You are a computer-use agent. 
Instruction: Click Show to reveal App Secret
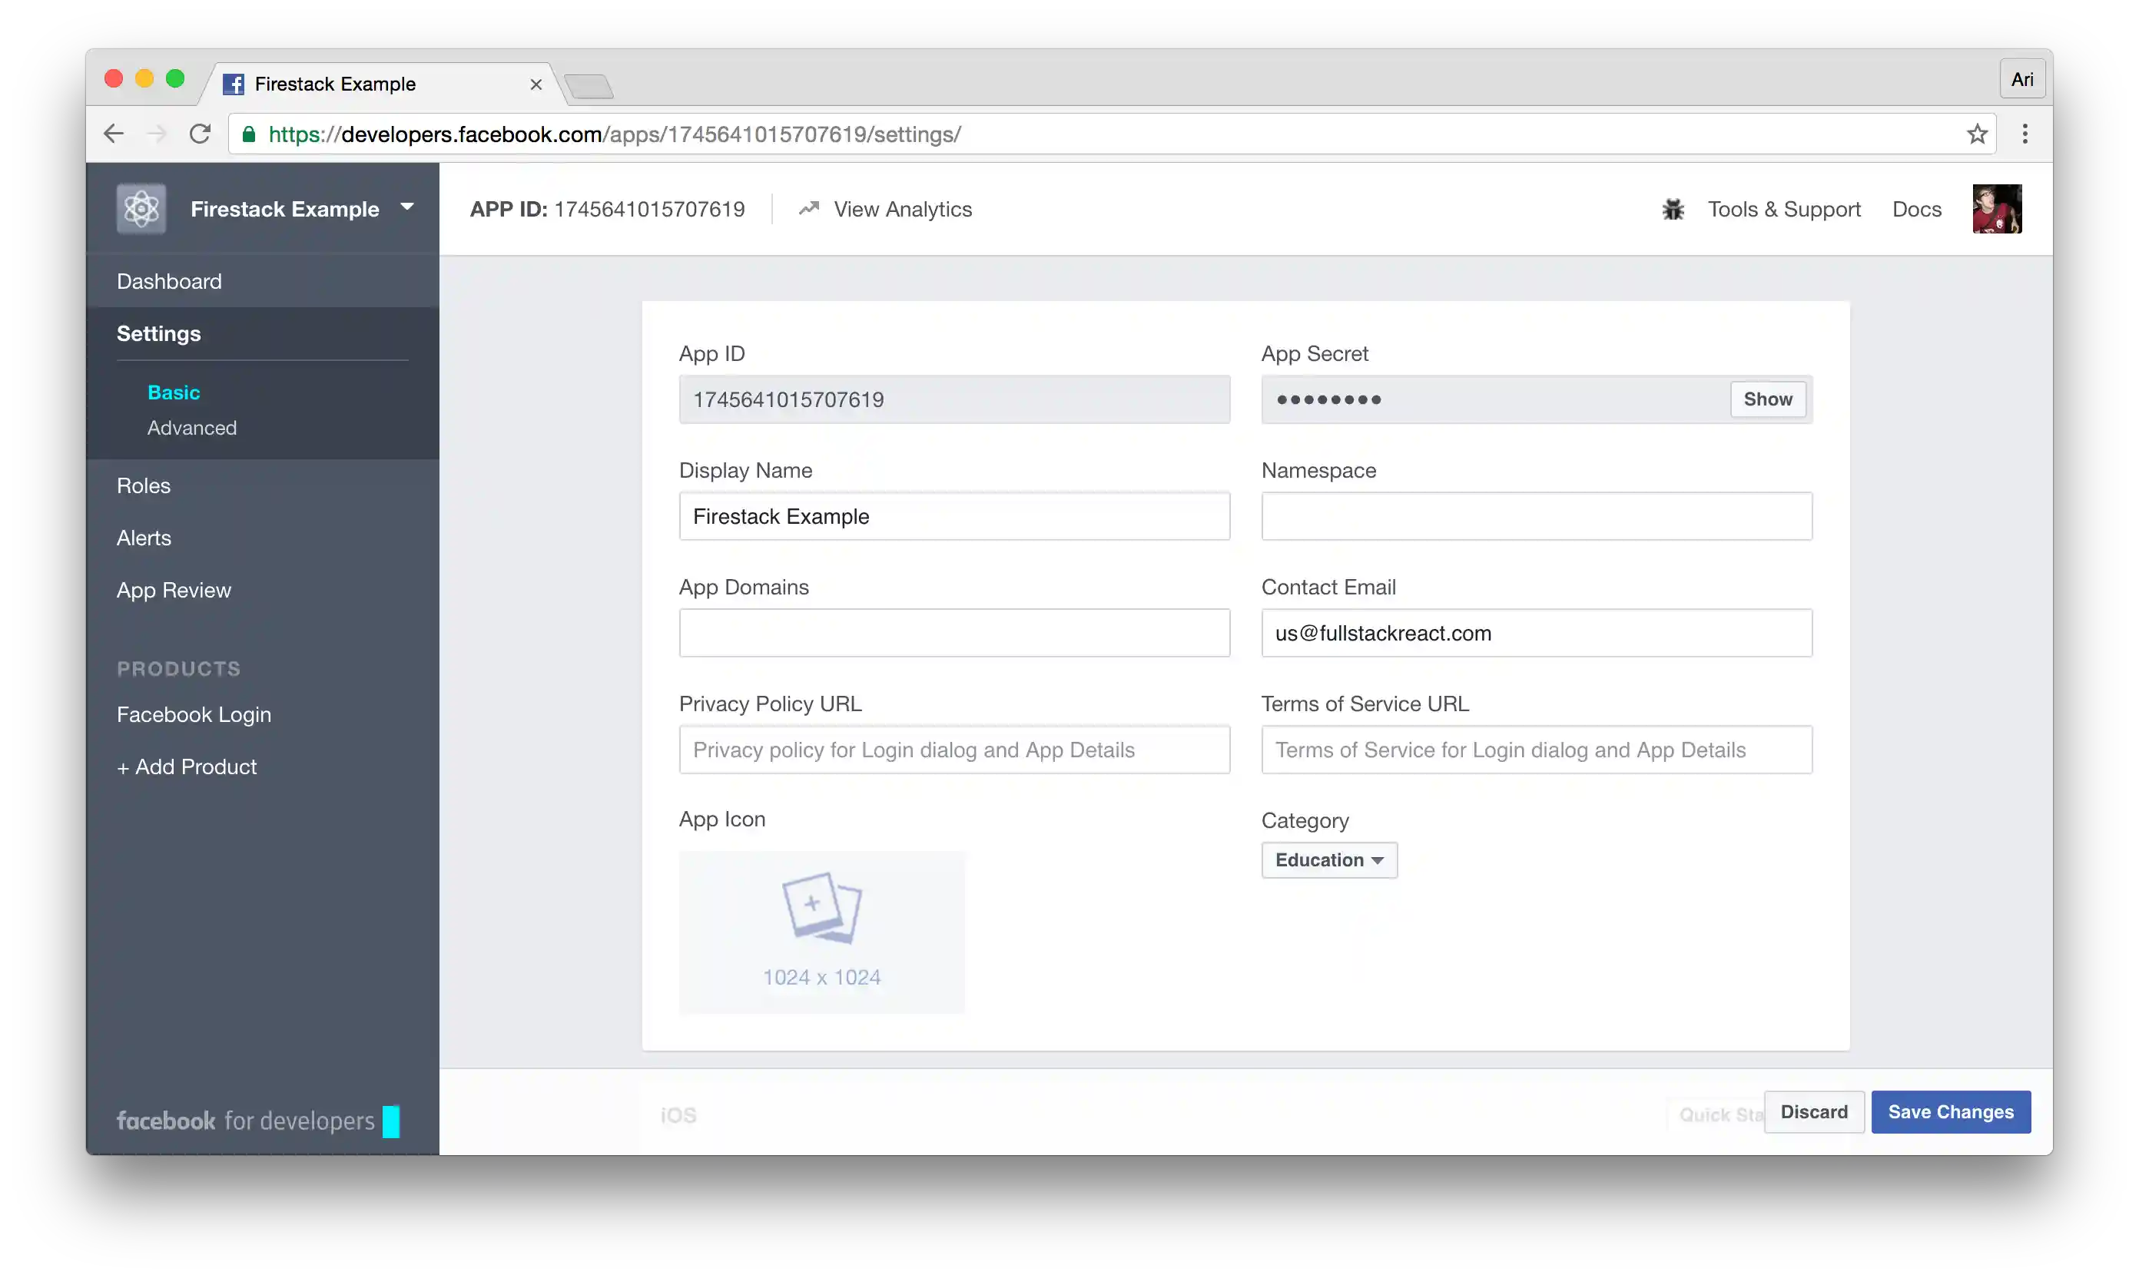1767,399
